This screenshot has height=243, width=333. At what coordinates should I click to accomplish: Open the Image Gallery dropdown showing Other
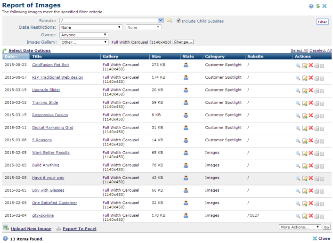84,42
